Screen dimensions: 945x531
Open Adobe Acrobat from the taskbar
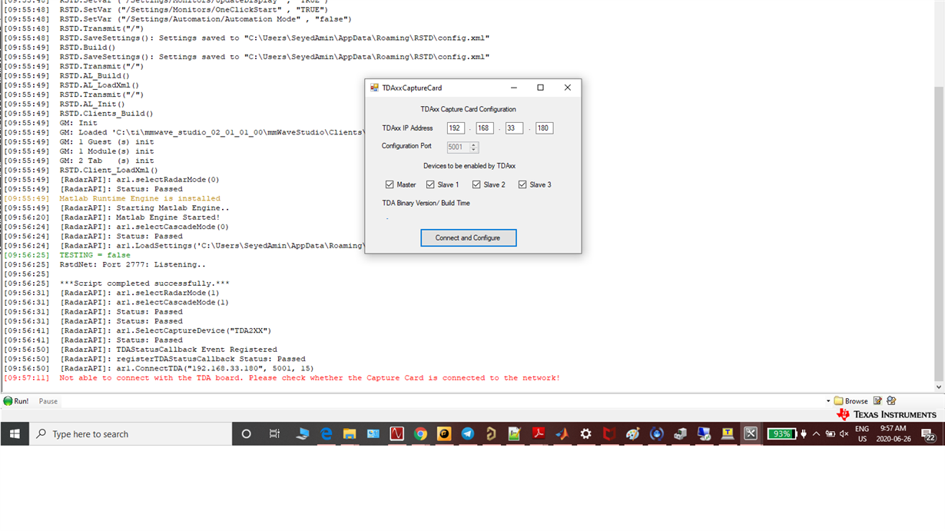tap(539, 433)
